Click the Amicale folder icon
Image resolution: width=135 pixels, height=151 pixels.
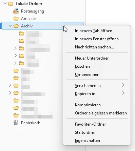coord(16,19)
